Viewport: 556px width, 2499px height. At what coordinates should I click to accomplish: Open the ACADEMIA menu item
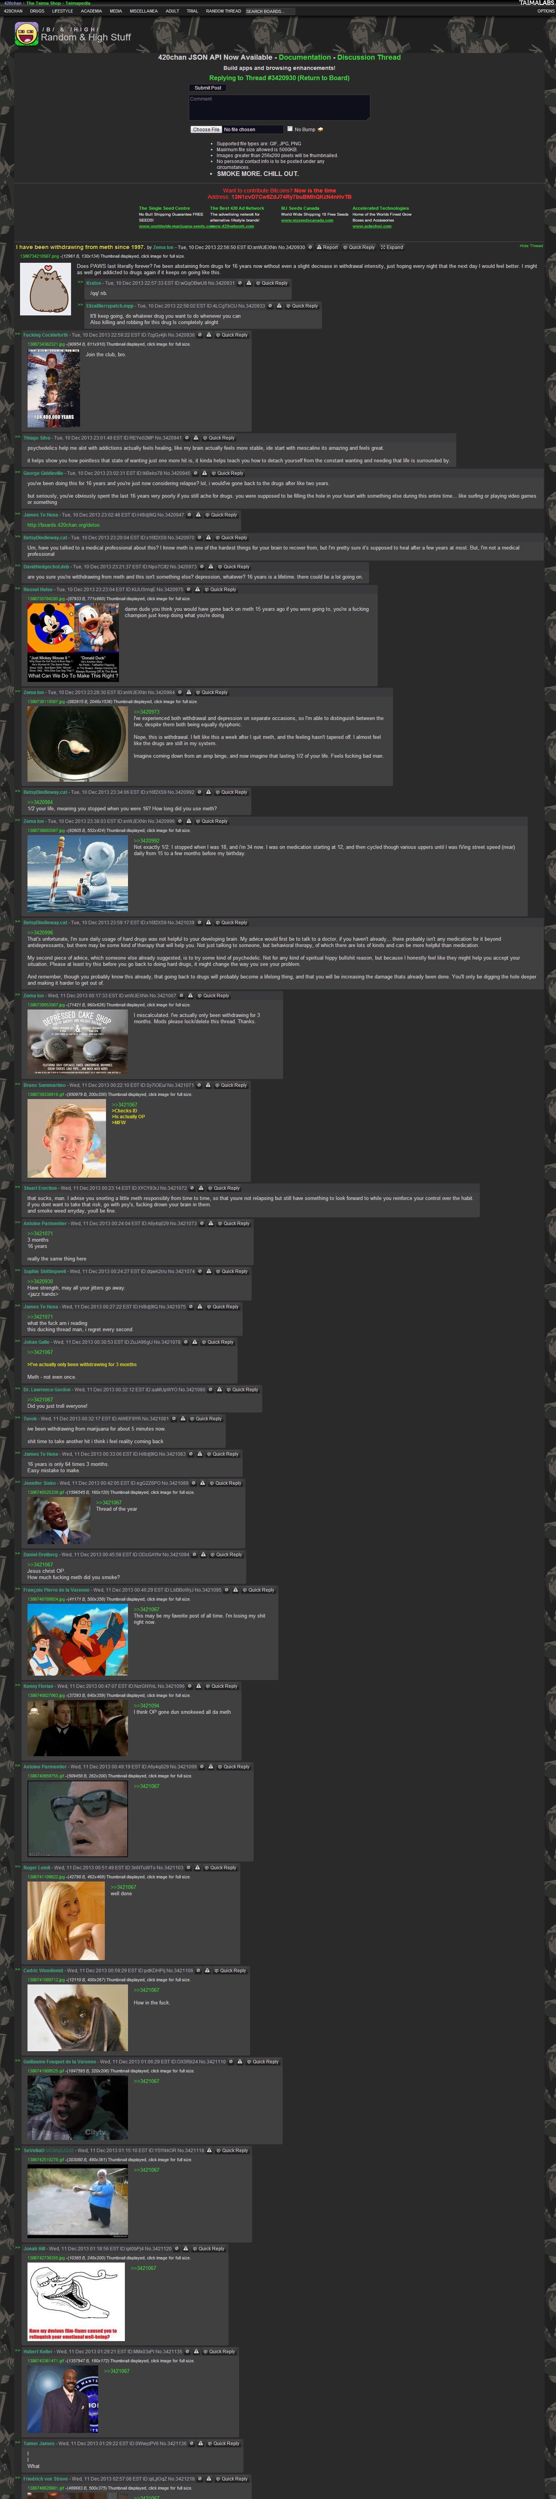(x=91, y=11)
